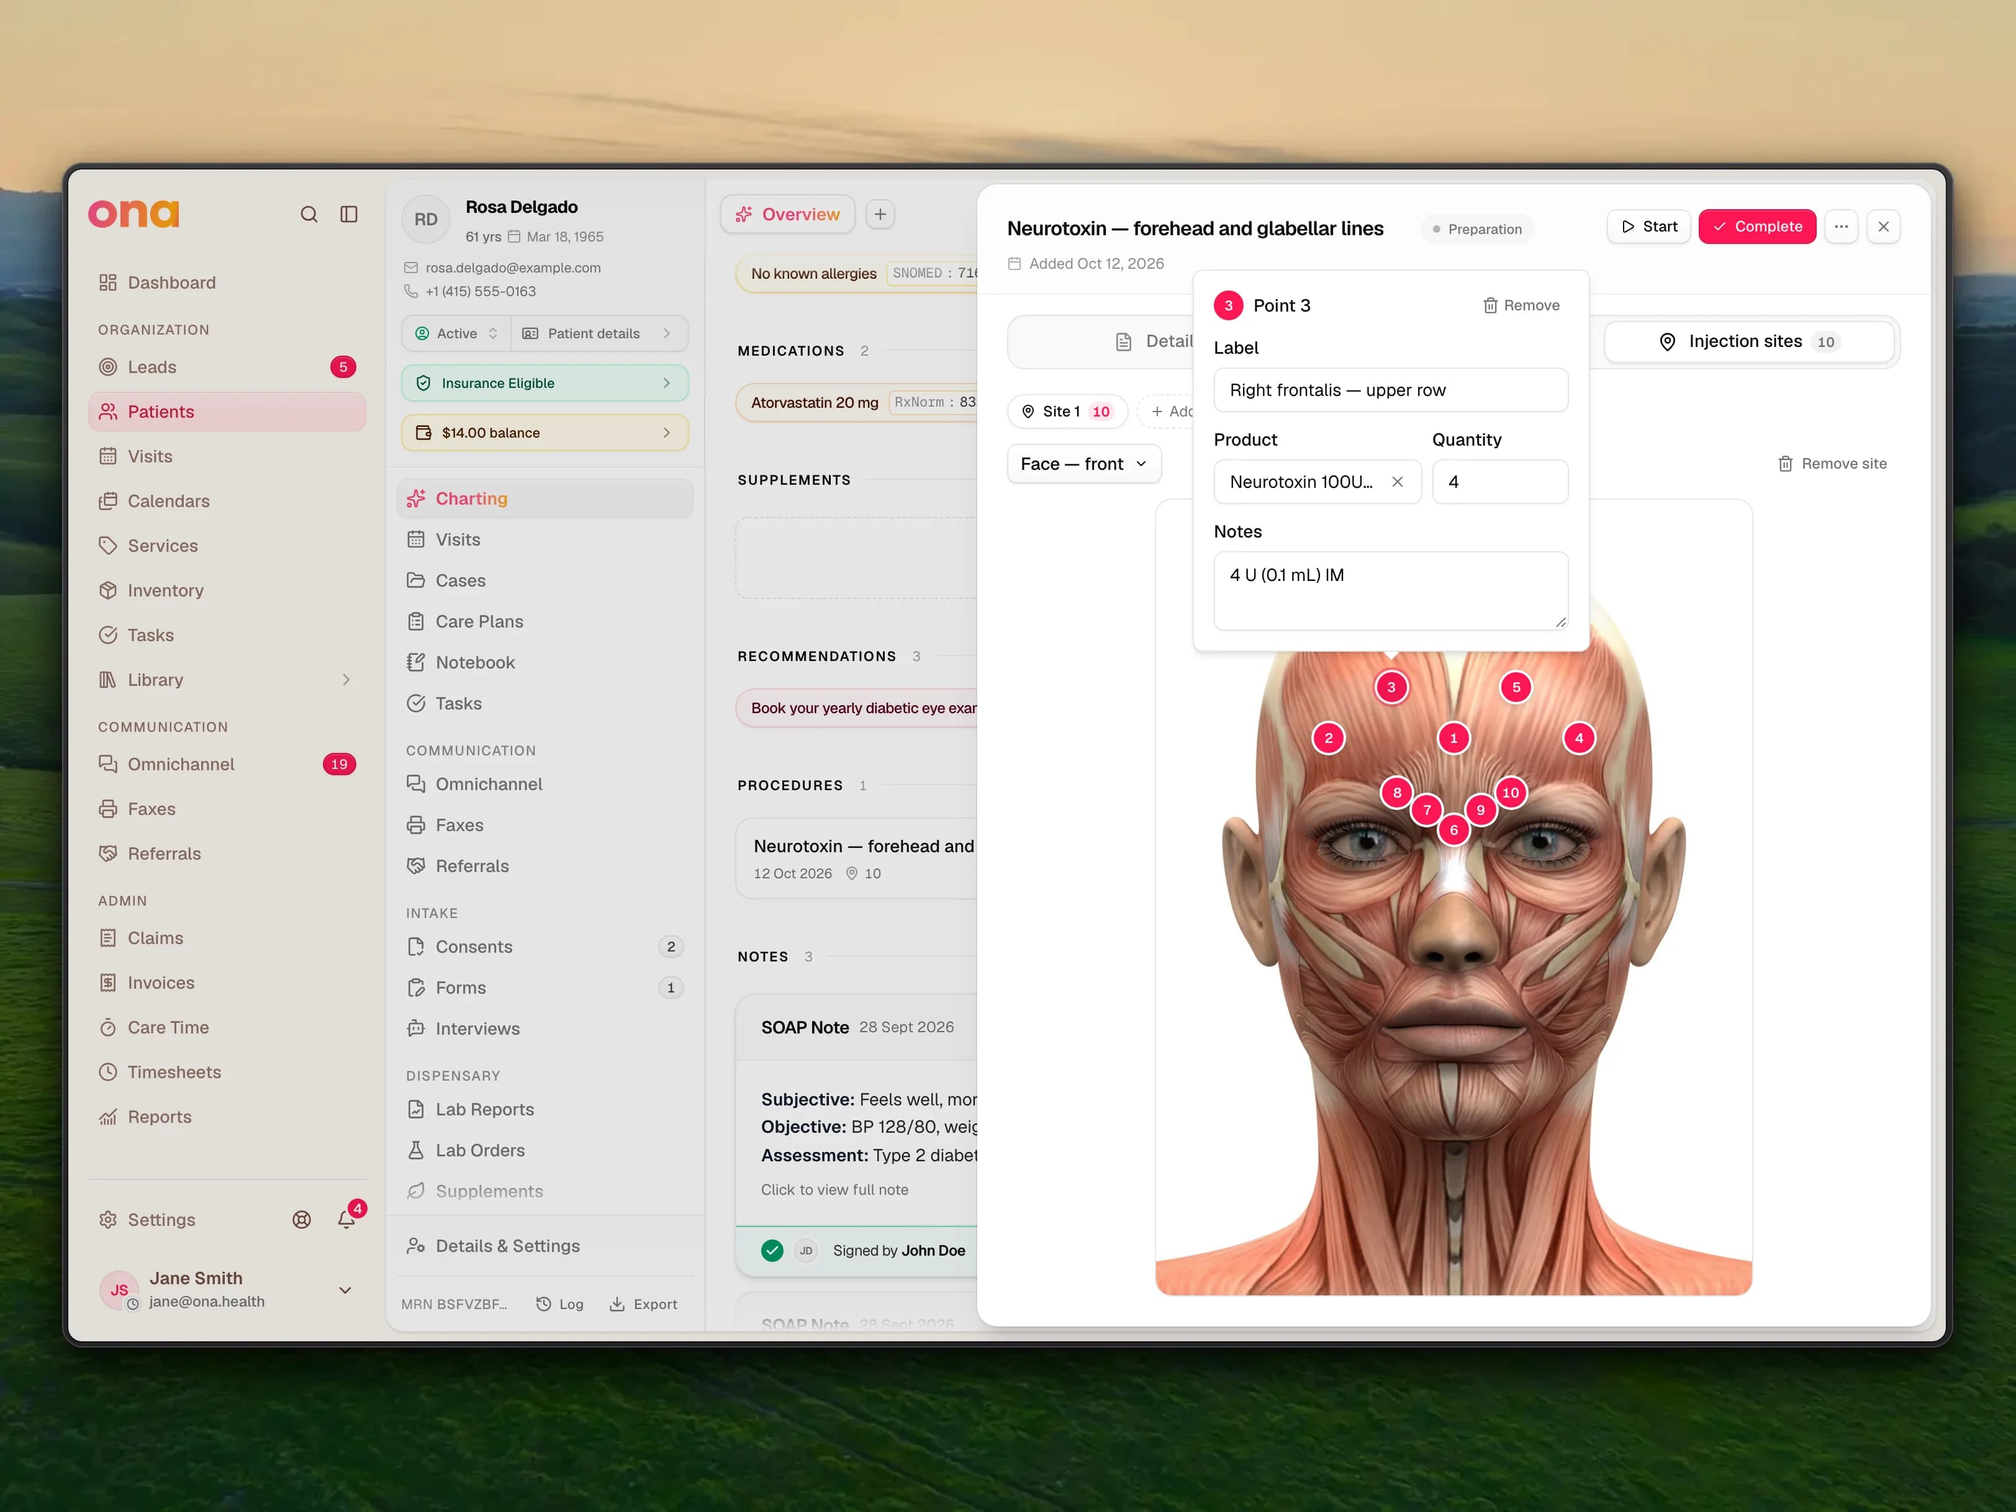Select the Site 1 tab
The height and width of the screenshot is (1512, 2016).
point(1067,412)
